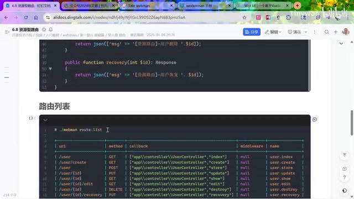Click the DELETE method cell
This screenshot has width=354, height=199.
(x=116, y=189)
